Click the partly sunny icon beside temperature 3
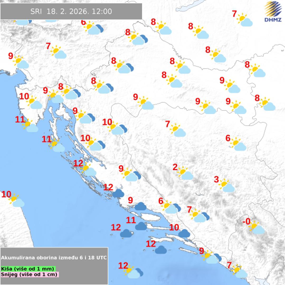Screen dimensions: 285x285 click(x=227, y=186)
